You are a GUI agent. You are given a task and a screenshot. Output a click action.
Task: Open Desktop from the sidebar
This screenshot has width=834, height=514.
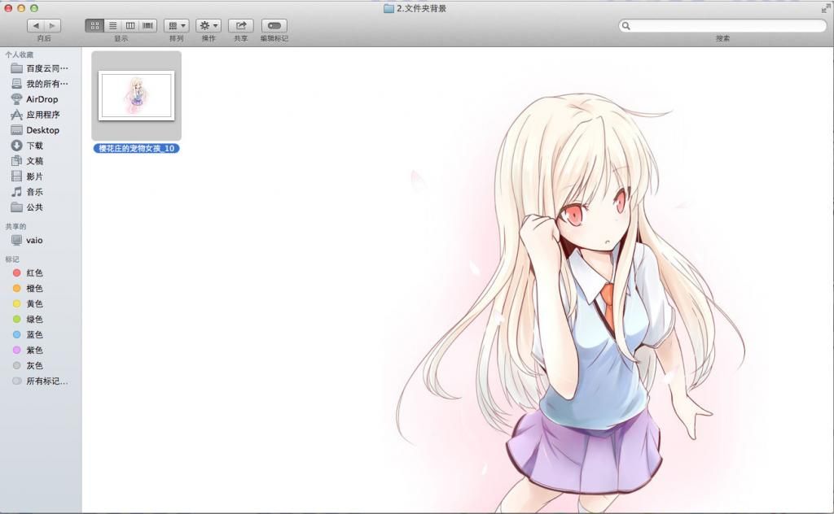pyautogui.click(x=42, y=130)
